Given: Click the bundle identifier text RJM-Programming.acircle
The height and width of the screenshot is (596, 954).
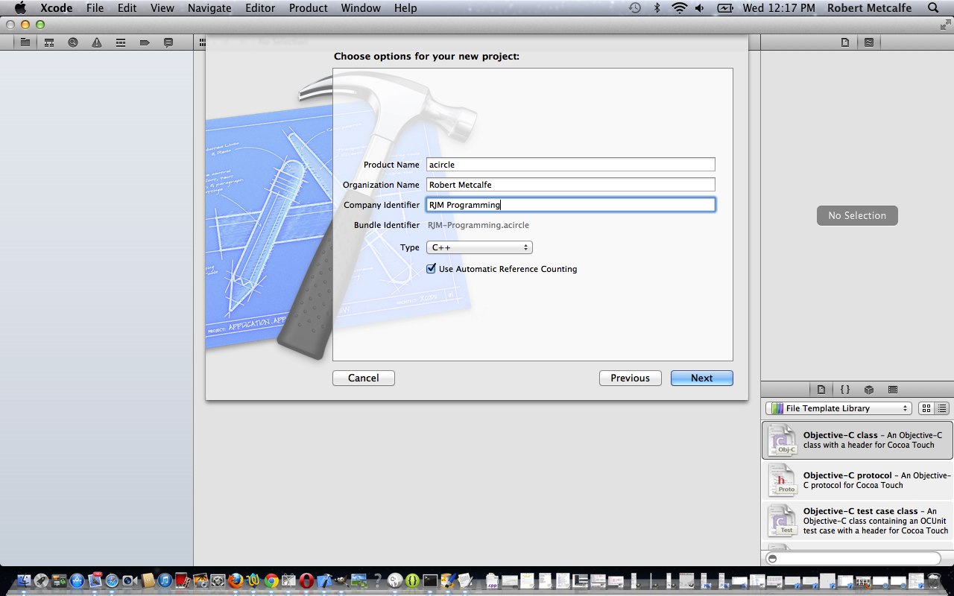Looking at the screenshot, I should click(x=478, y=225).
